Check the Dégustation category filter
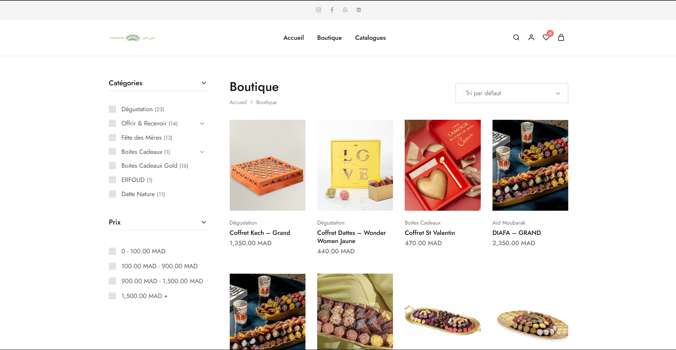Viewport: 676px width, 350px height. (x=112, y=109)
